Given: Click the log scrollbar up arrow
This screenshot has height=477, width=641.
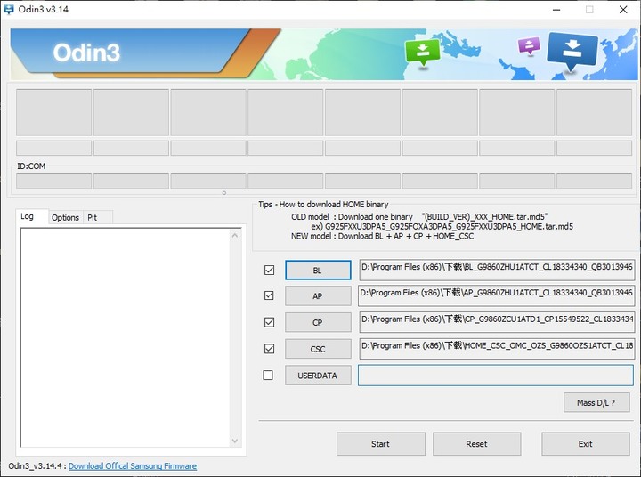Looking at the screenshot, I should [235, 236].
